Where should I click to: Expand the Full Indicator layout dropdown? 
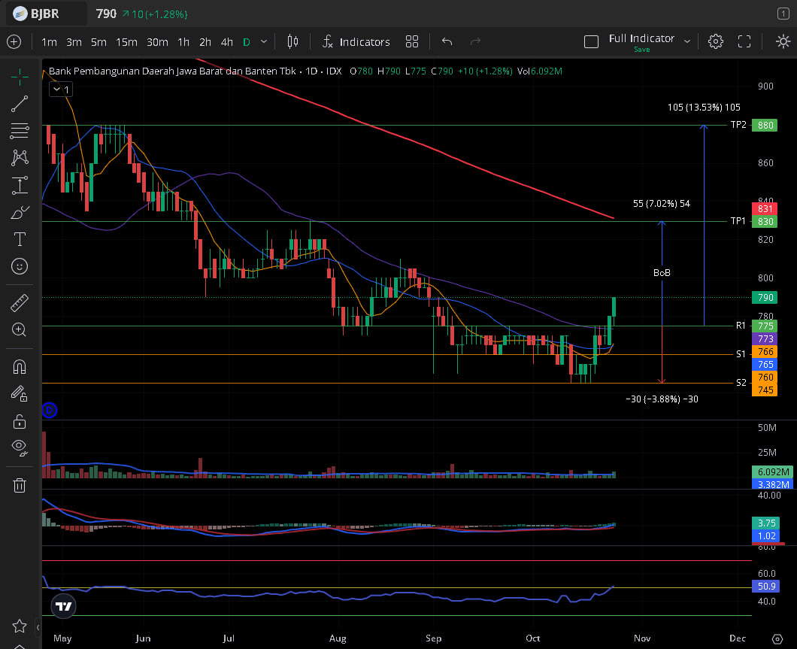tap(686, 41)
